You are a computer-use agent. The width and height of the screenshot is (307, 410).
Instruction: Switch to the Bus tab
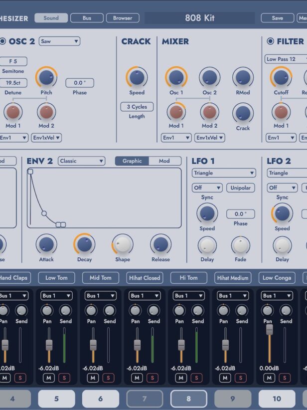click(x=87, y=18)
